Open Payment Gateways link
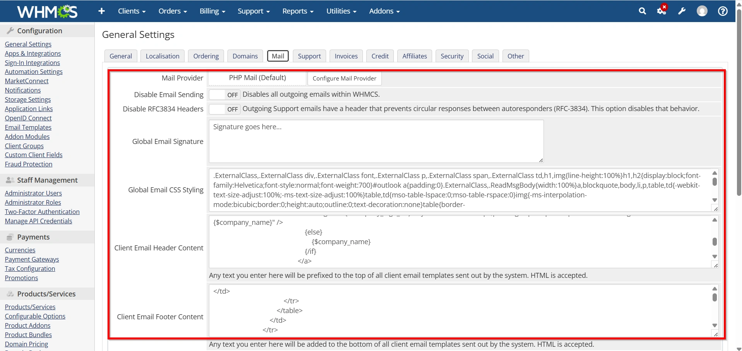Screen dimensions: 742x351 coord(32,259)
